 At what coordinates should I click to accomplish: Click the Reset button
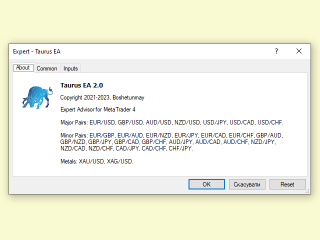[x=287, y=184]
